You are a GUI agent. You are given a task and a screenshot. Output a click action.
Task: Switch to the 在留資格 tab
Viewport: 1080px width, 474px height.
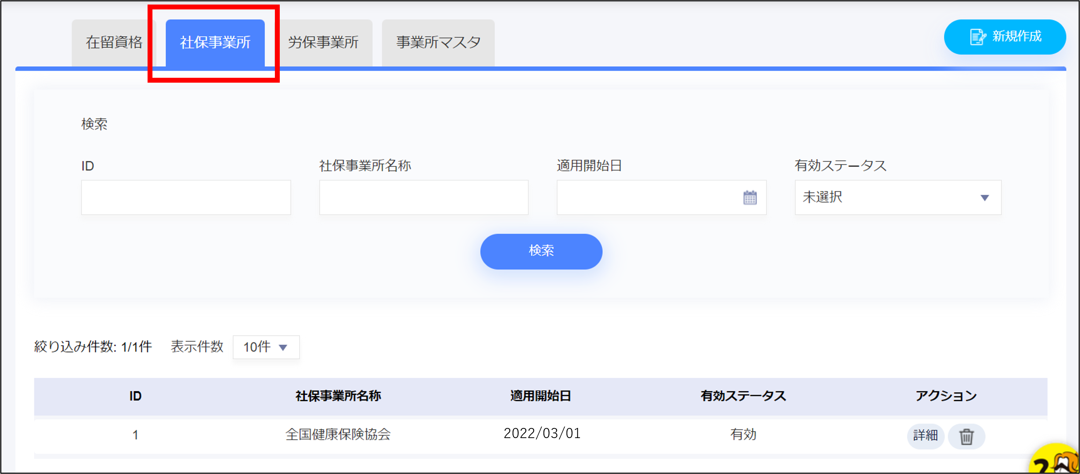point(114,42)
